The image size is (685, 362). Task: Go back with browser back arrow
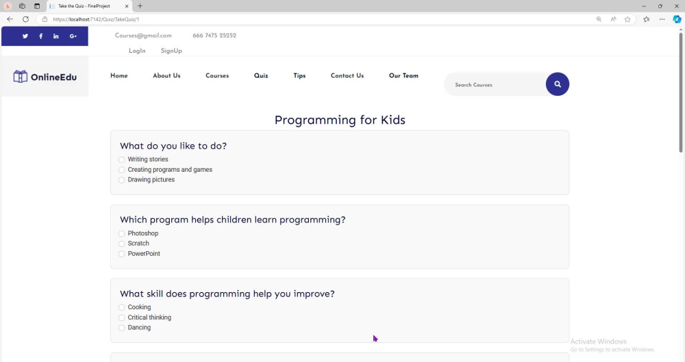click(10, 19)
